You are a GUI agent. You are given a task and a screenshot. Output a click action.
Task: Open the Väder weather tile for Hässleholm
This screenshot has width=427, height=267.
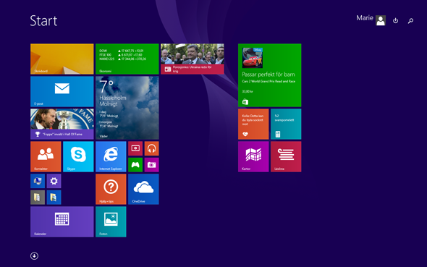(x=127, y=108)
